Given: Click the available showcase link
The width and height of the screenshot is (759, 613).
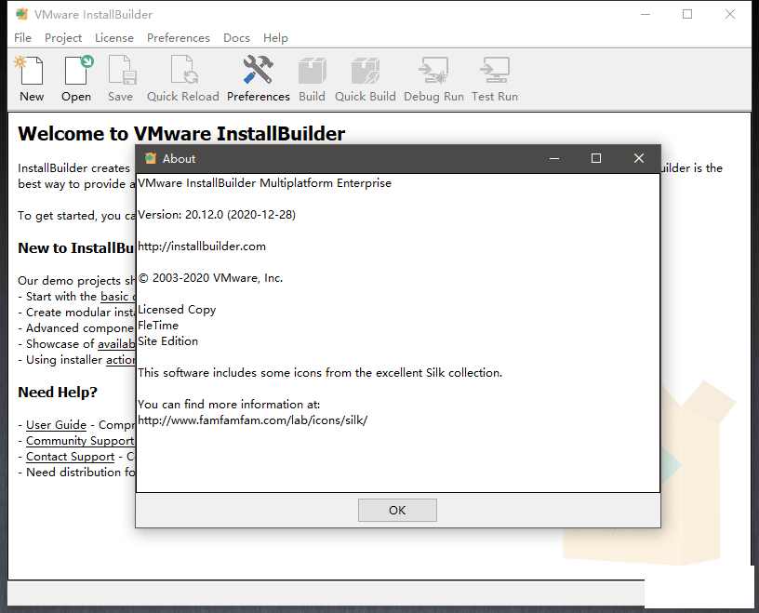Looking at the screenshot, I should tap(116, 344).
